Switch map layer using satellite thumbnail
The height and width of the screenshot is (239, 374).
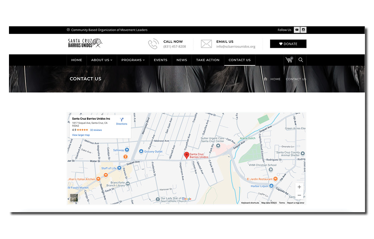click(x=74, y=198)
